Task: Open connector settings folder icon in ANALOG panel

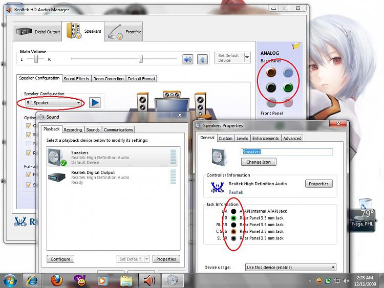Action: (x=296, y=46)
